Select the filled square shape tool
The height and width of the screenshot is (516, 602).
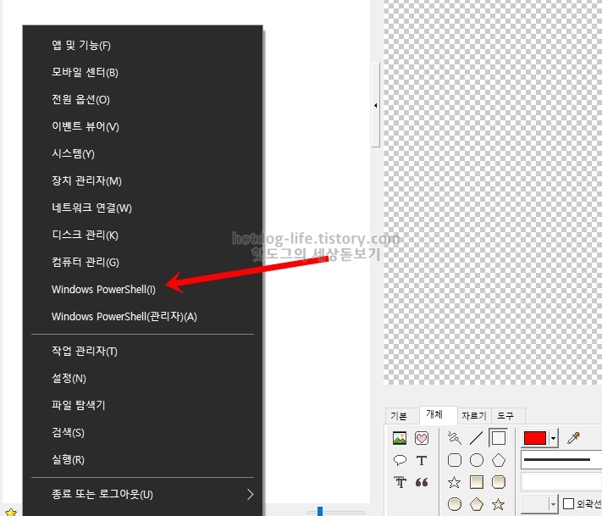pyautogui.click(x=477, y=482)
